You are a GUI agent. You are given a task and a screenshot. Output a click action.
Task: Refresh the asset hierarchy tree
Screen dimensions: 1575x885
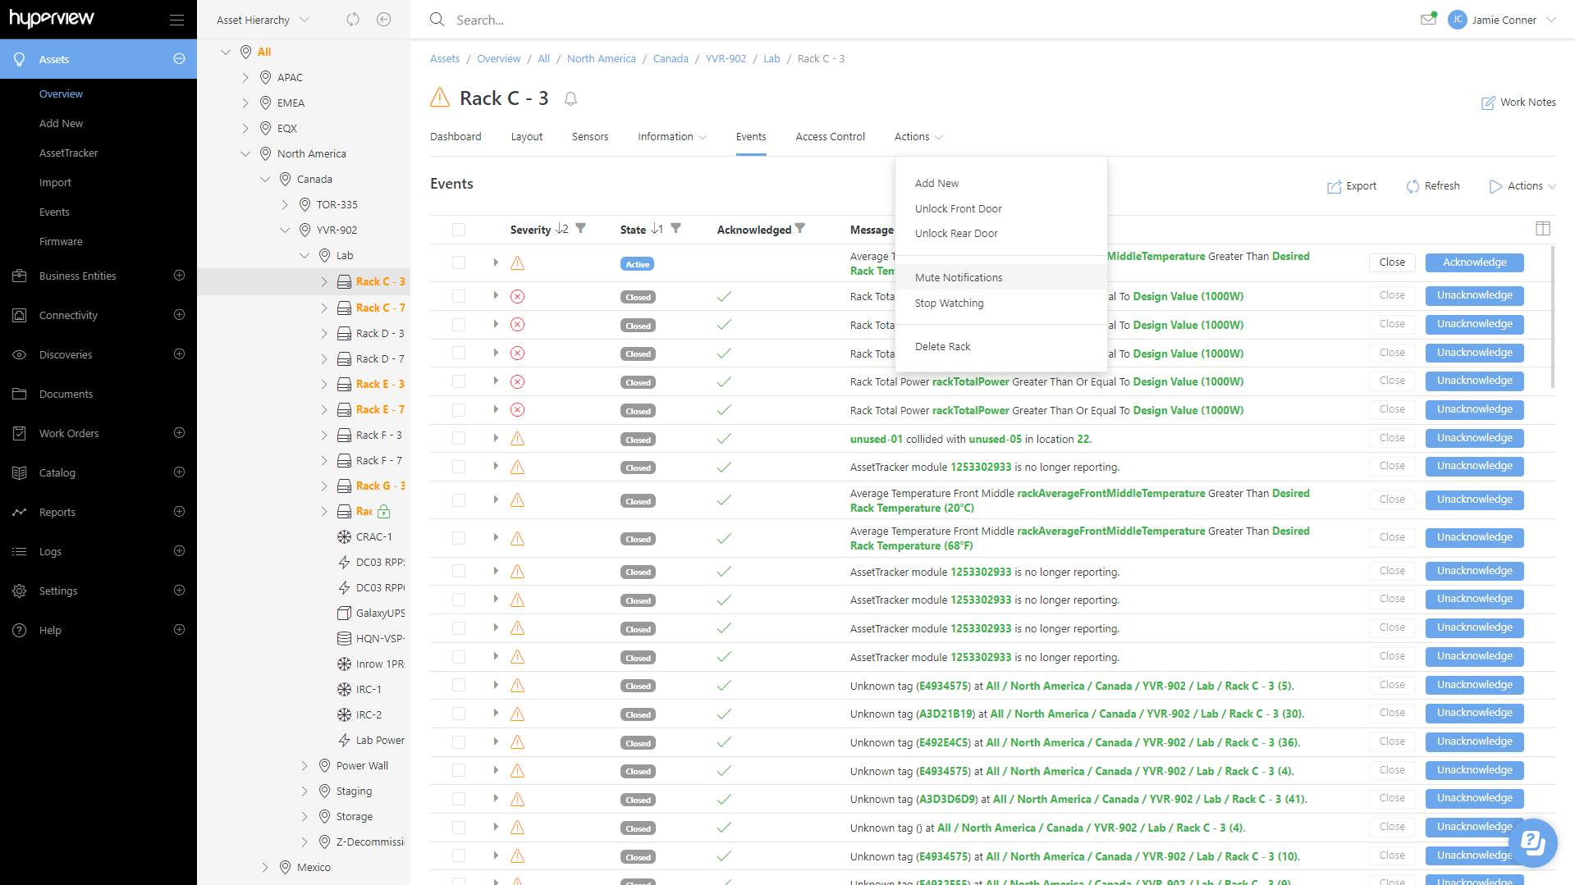pos(353,20)
